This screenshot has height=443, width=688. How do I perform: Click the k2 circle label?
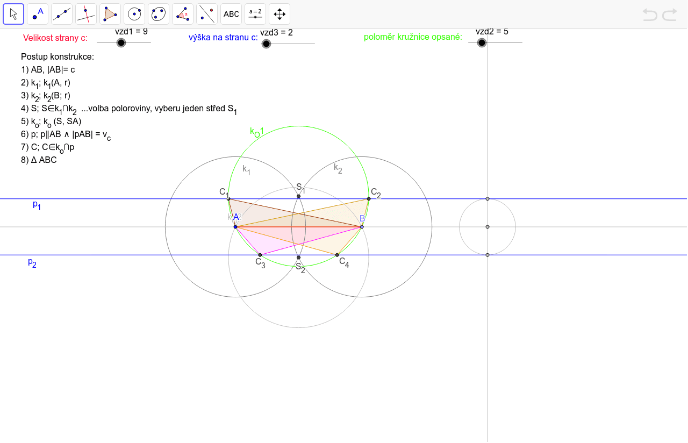[x=338, y=168]
